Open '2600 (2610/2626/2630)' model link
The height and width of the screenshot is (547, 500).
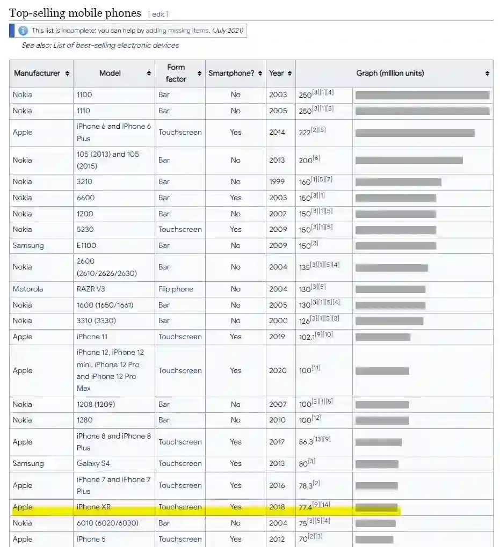107,267
